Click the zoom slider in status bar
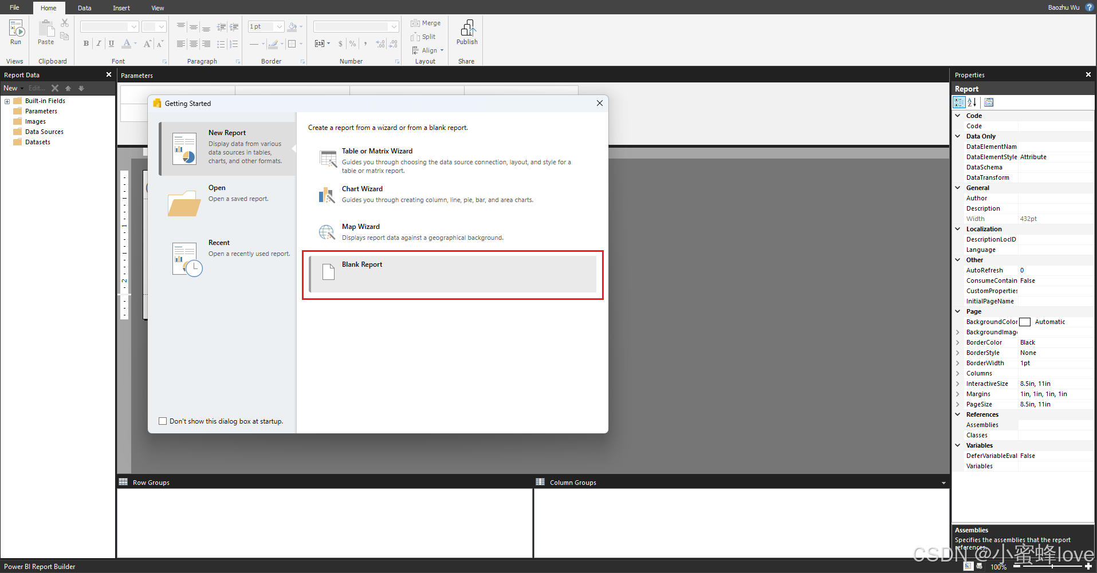Screen dimensions: 1097x573 tap(1052, 566)
